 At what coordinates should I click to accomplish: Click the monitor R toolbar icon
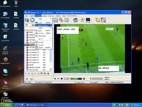pos(88,20)
